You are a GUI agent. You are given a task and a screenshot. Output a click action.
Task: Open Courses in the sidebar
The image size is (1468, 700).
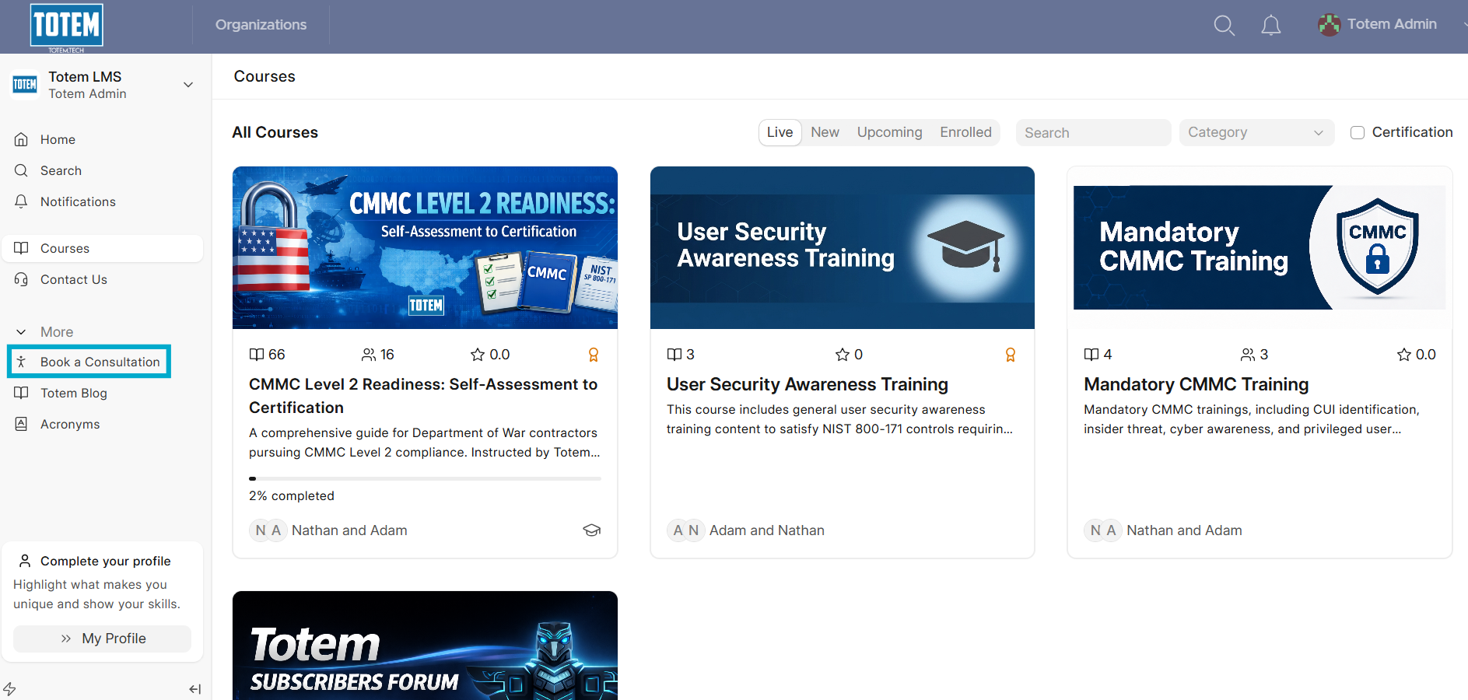pos(103,248)
